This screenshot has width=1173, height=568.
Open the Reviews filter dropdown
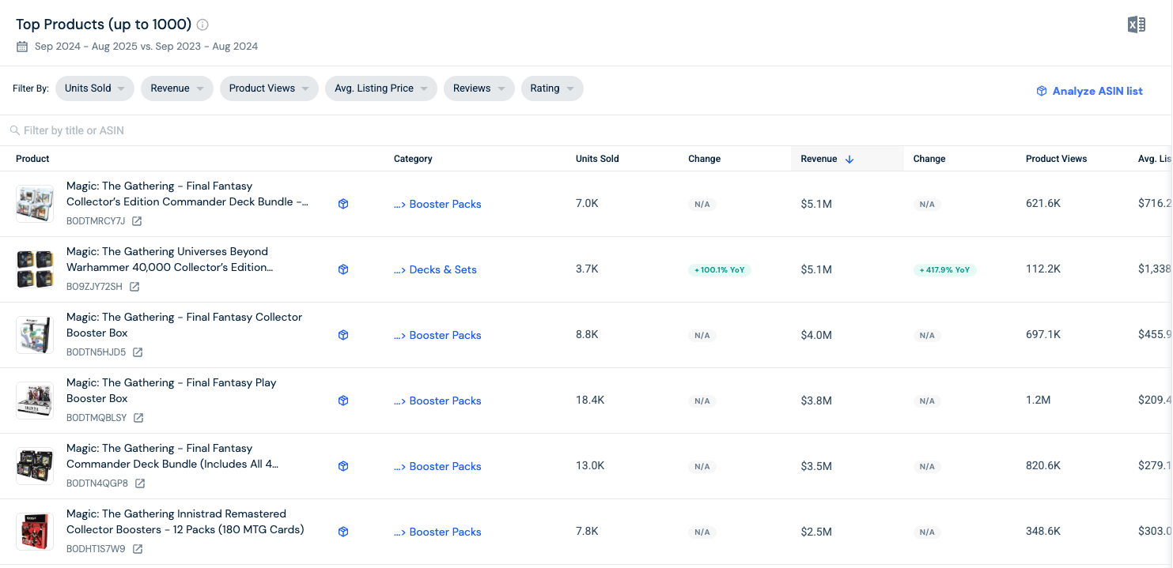479,88
